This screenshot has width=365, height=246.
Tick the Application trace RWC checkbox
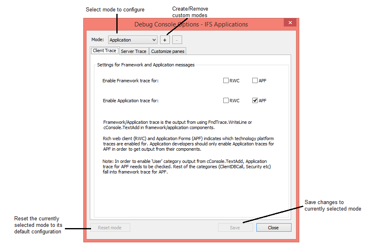pos(226,101)
